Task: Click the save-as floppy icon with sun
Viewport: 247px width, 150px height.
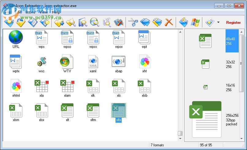Action: [45, 22]
